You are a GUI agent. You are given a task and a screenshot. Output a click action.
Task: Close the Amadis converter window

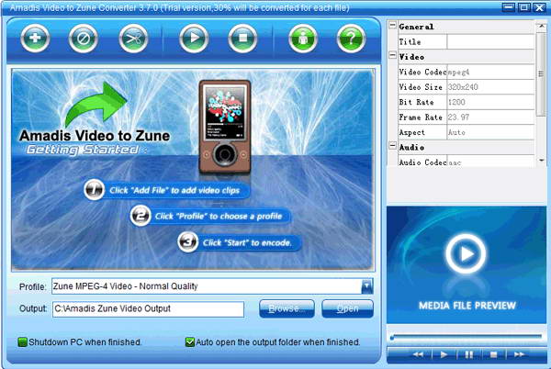point(539,7)
